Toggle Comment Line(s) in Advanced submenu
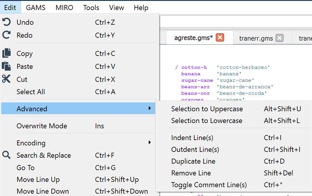 click(209, 185)
